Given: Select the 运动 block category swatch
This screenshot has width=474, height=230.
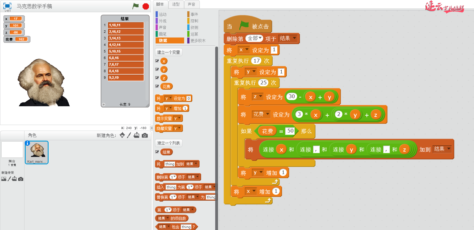Looking at the screenshot, I should (x=157, y=14).
